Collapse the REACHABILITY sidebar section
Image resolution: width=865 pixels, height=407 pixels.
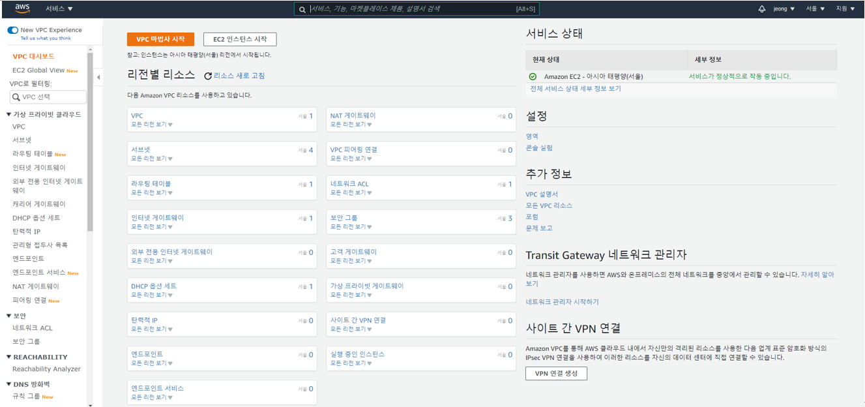coord(8,357)
